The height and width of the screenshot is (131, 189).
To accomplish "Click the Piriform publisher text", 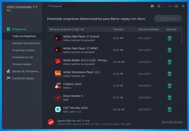I will [67, 88].
